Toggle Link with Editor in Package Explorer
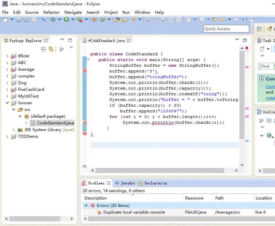275x226 pixels. click(51, 49)
